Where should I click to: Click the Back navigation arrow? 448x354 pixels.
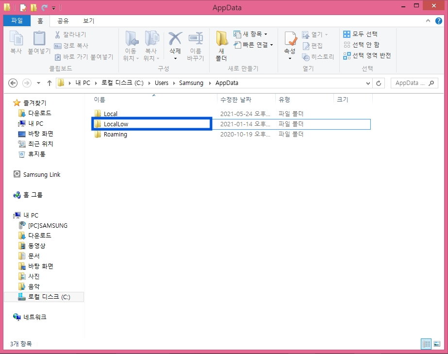click(13, 83)
